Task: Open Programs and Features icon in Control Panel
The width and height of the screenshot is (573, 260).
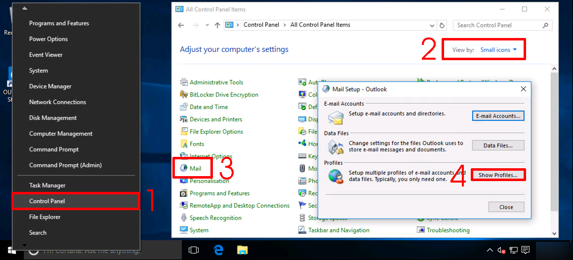Action: tap(184, 193)
